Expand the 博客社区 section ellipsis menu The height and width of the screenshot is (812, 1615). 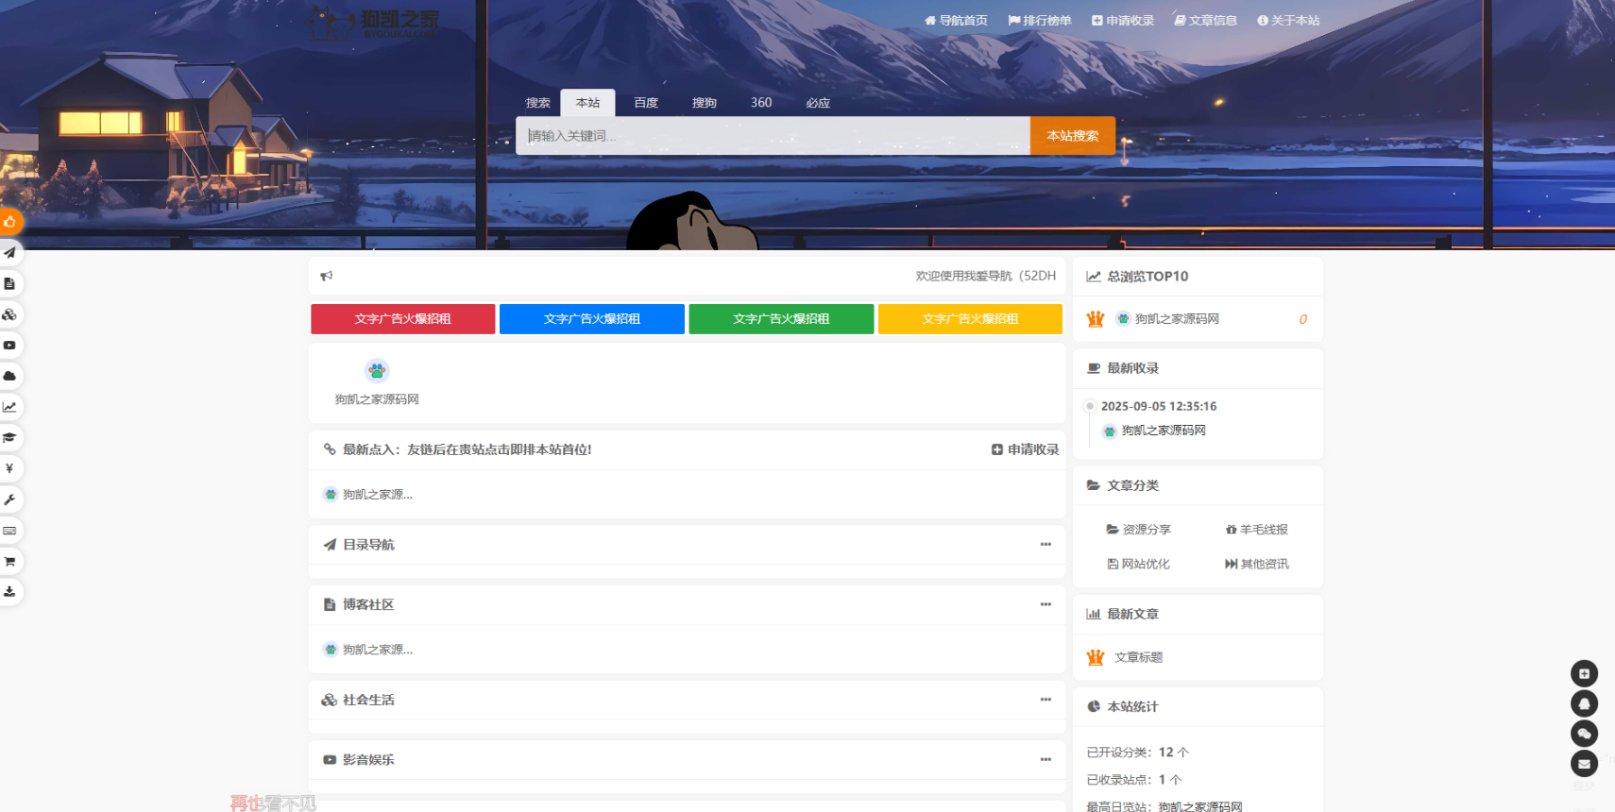[1045, 604]
